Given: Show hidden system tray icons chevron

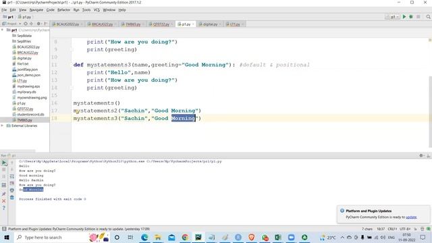Looking at the screenshot, I should [x=342, y=237].
